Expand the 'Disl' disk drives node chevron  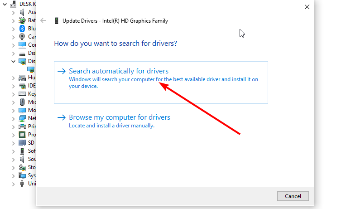(x=13, y=53)
